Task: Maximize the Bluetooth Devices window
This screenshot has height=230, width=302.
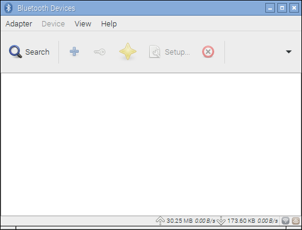Action: tap(282, 8)
